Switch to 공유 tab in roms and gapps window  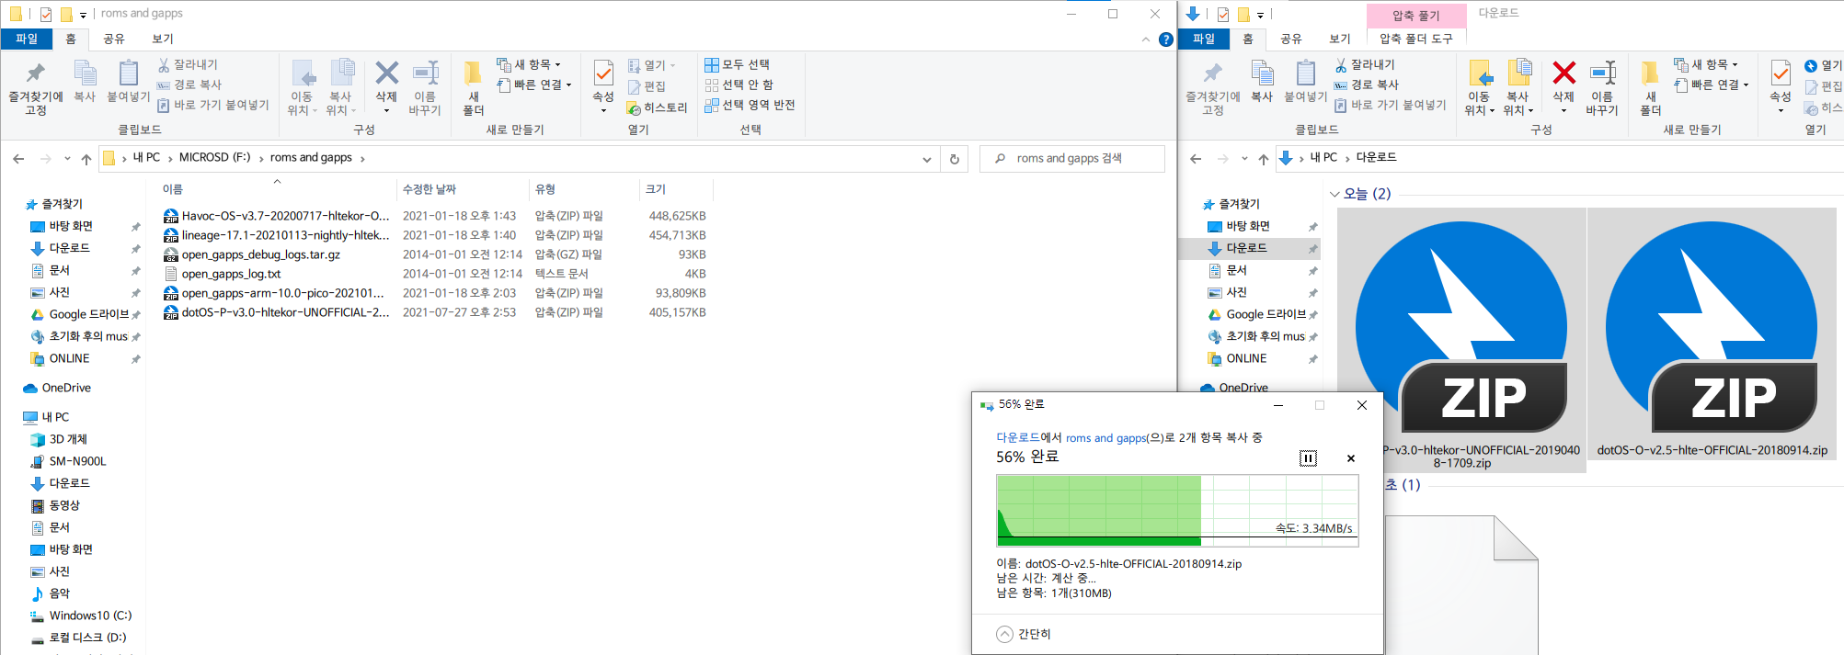coord(114,39)
